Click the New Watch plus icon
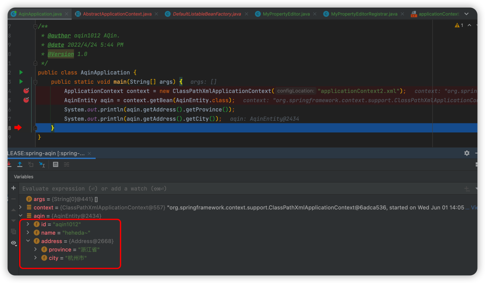The width and height of the screenshot is (485, 283). click(x=13, y=188)
